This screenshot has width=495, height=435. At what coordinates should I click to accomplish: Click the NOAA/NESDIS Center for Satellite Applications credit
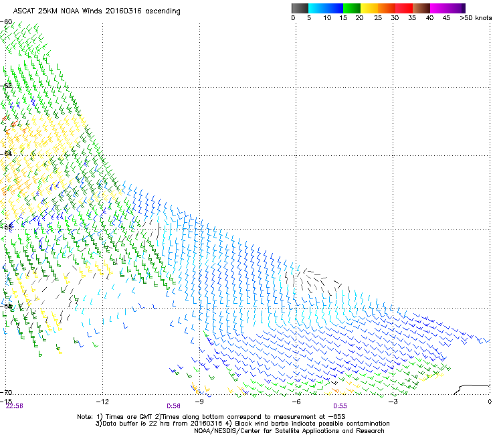pos(289,431)
